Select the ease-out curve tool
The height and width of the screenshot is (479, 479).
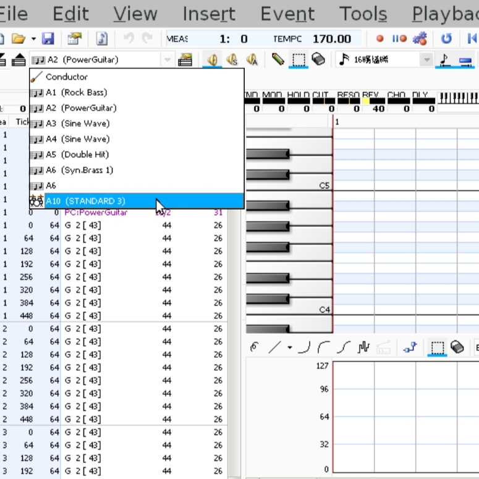coord(324,347)
